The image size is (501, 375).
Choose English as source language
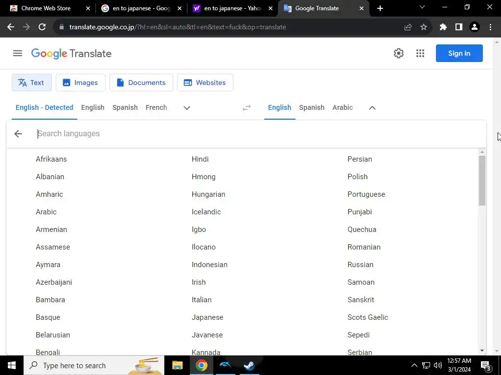point(92,107)
